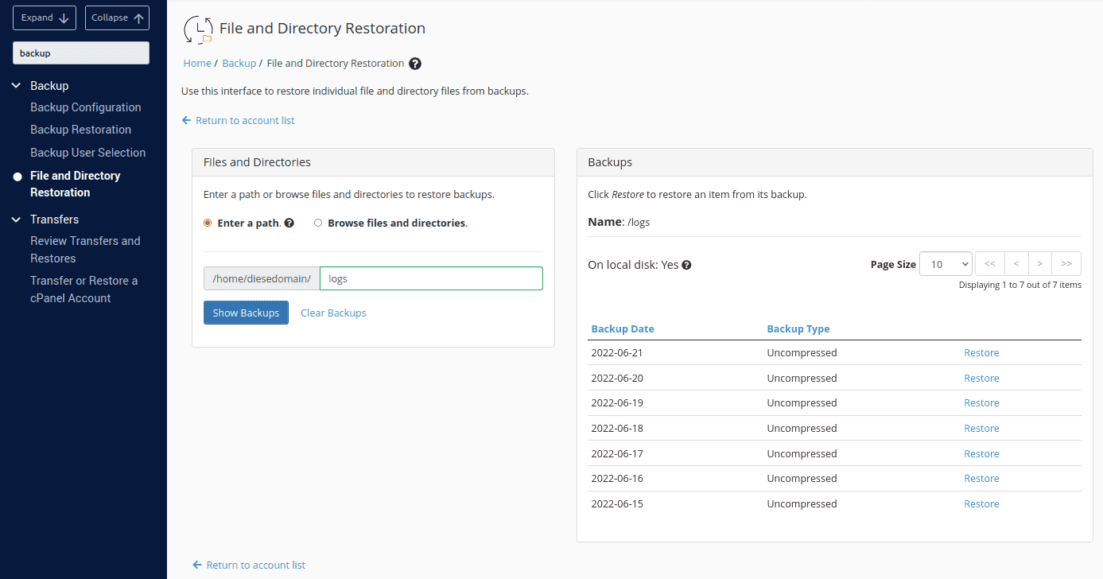
Task: Sort by the Backup Date column header
Action: click(x=623, y=328)
